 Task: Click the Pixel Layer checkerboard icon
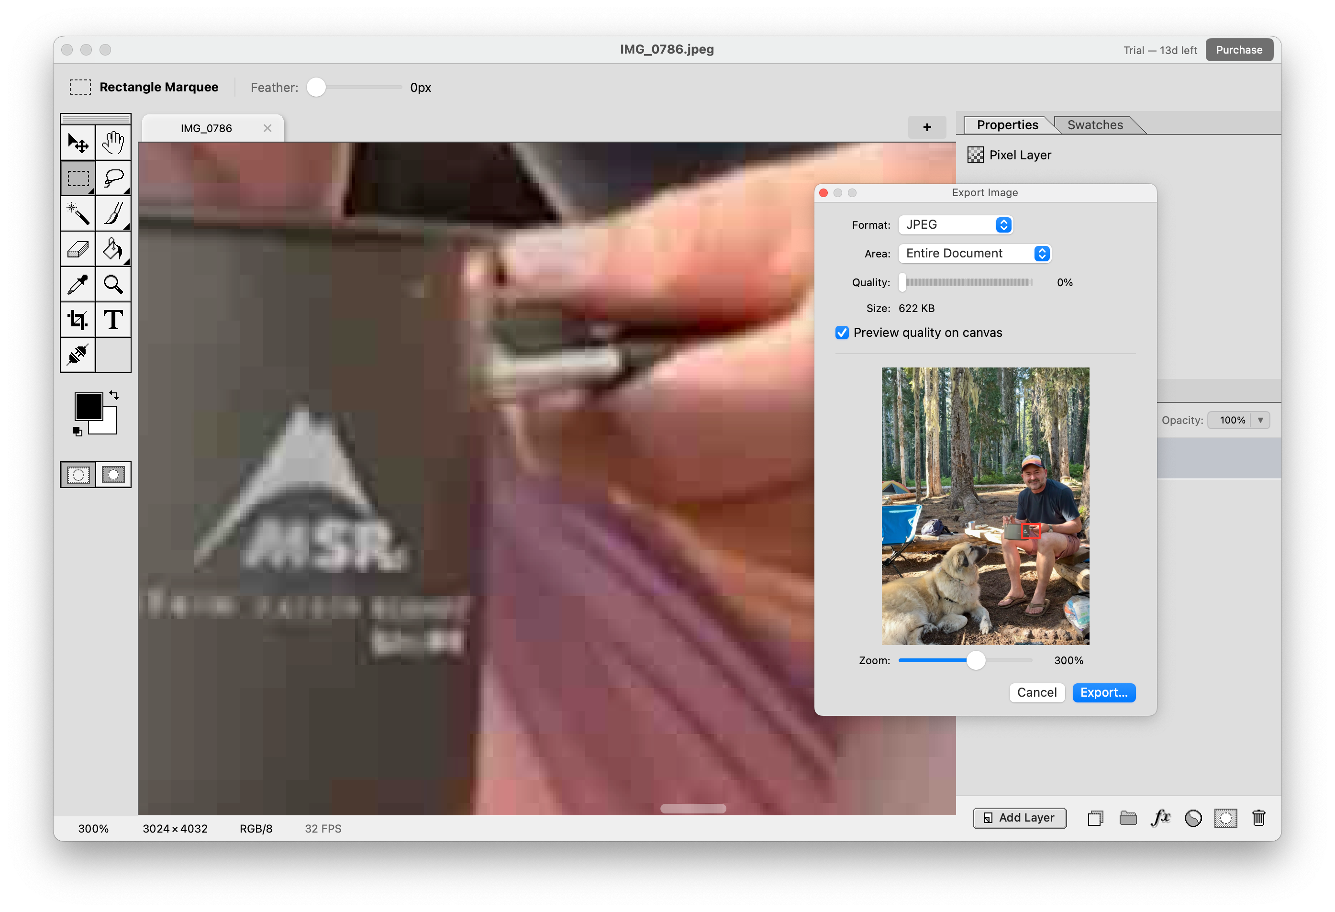pyautogui.click(x=975, y=155)
